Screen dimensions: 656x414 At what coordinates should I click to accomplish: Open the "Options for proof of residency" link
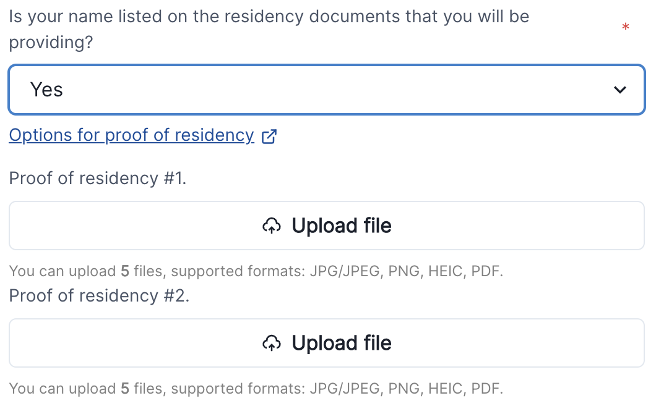click(131, 135)
